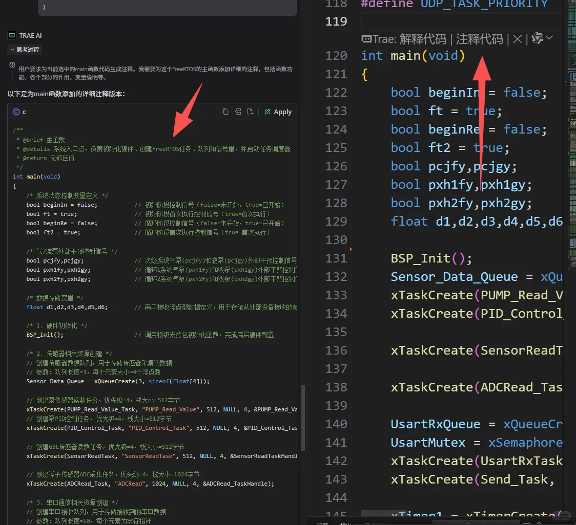Click 'float d1,d2,d3,d4,d5,d6' editor line

click(477, 221)
